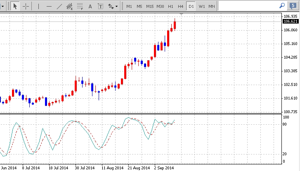Switch chart to M5 timeframe

[139, 6]
